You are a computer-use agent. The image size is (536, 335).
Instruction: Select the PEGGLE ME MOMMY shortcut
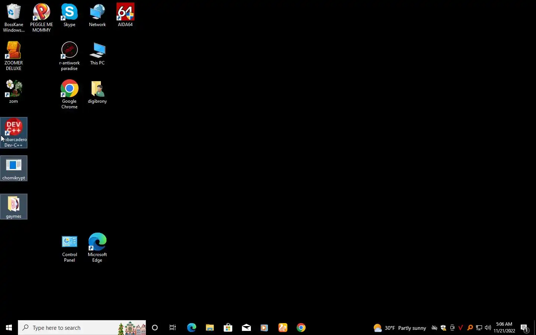click(41, 17)
